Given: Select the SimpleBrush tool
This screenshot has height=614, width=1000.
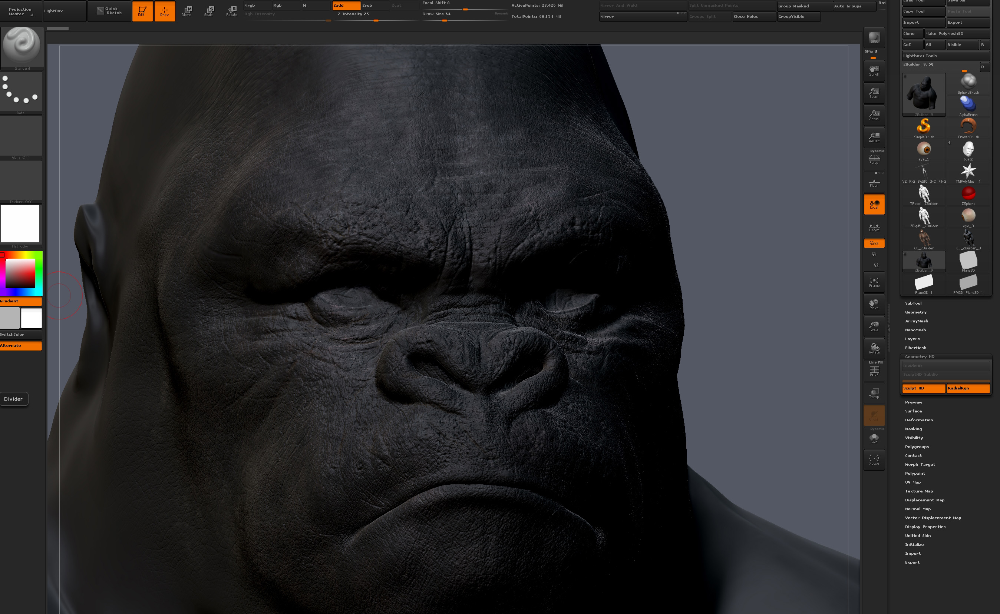Looking at the screenshot, I should (924, 129).
